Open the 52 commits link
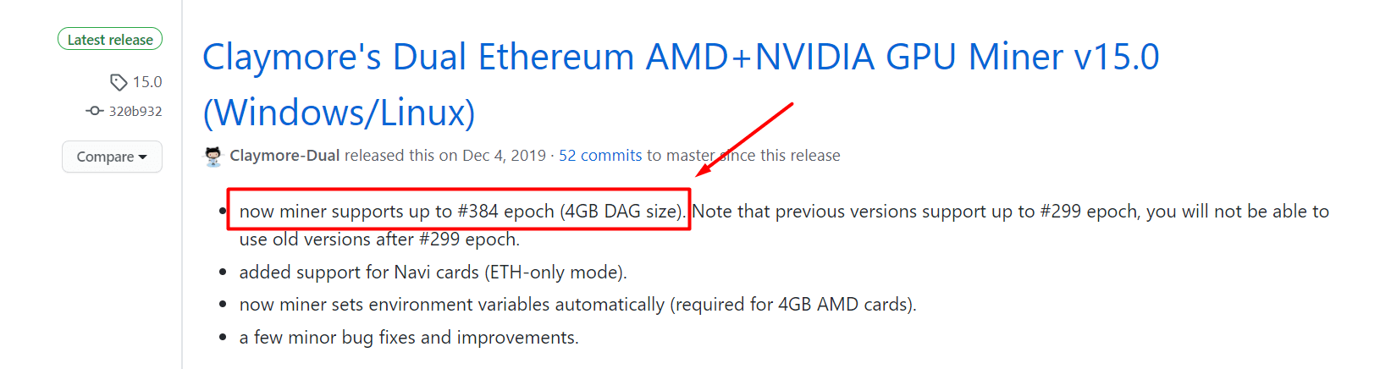Image resolution: width=1391 pixels, height=369 pixels. (600, 156)
